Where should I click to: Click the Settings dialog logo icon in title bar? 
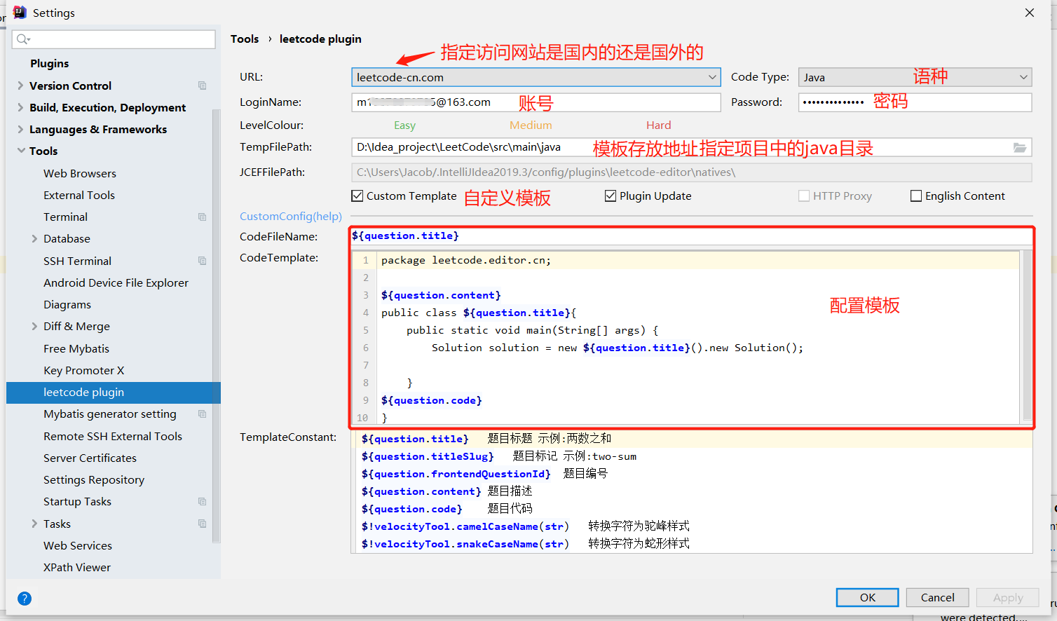19,12
